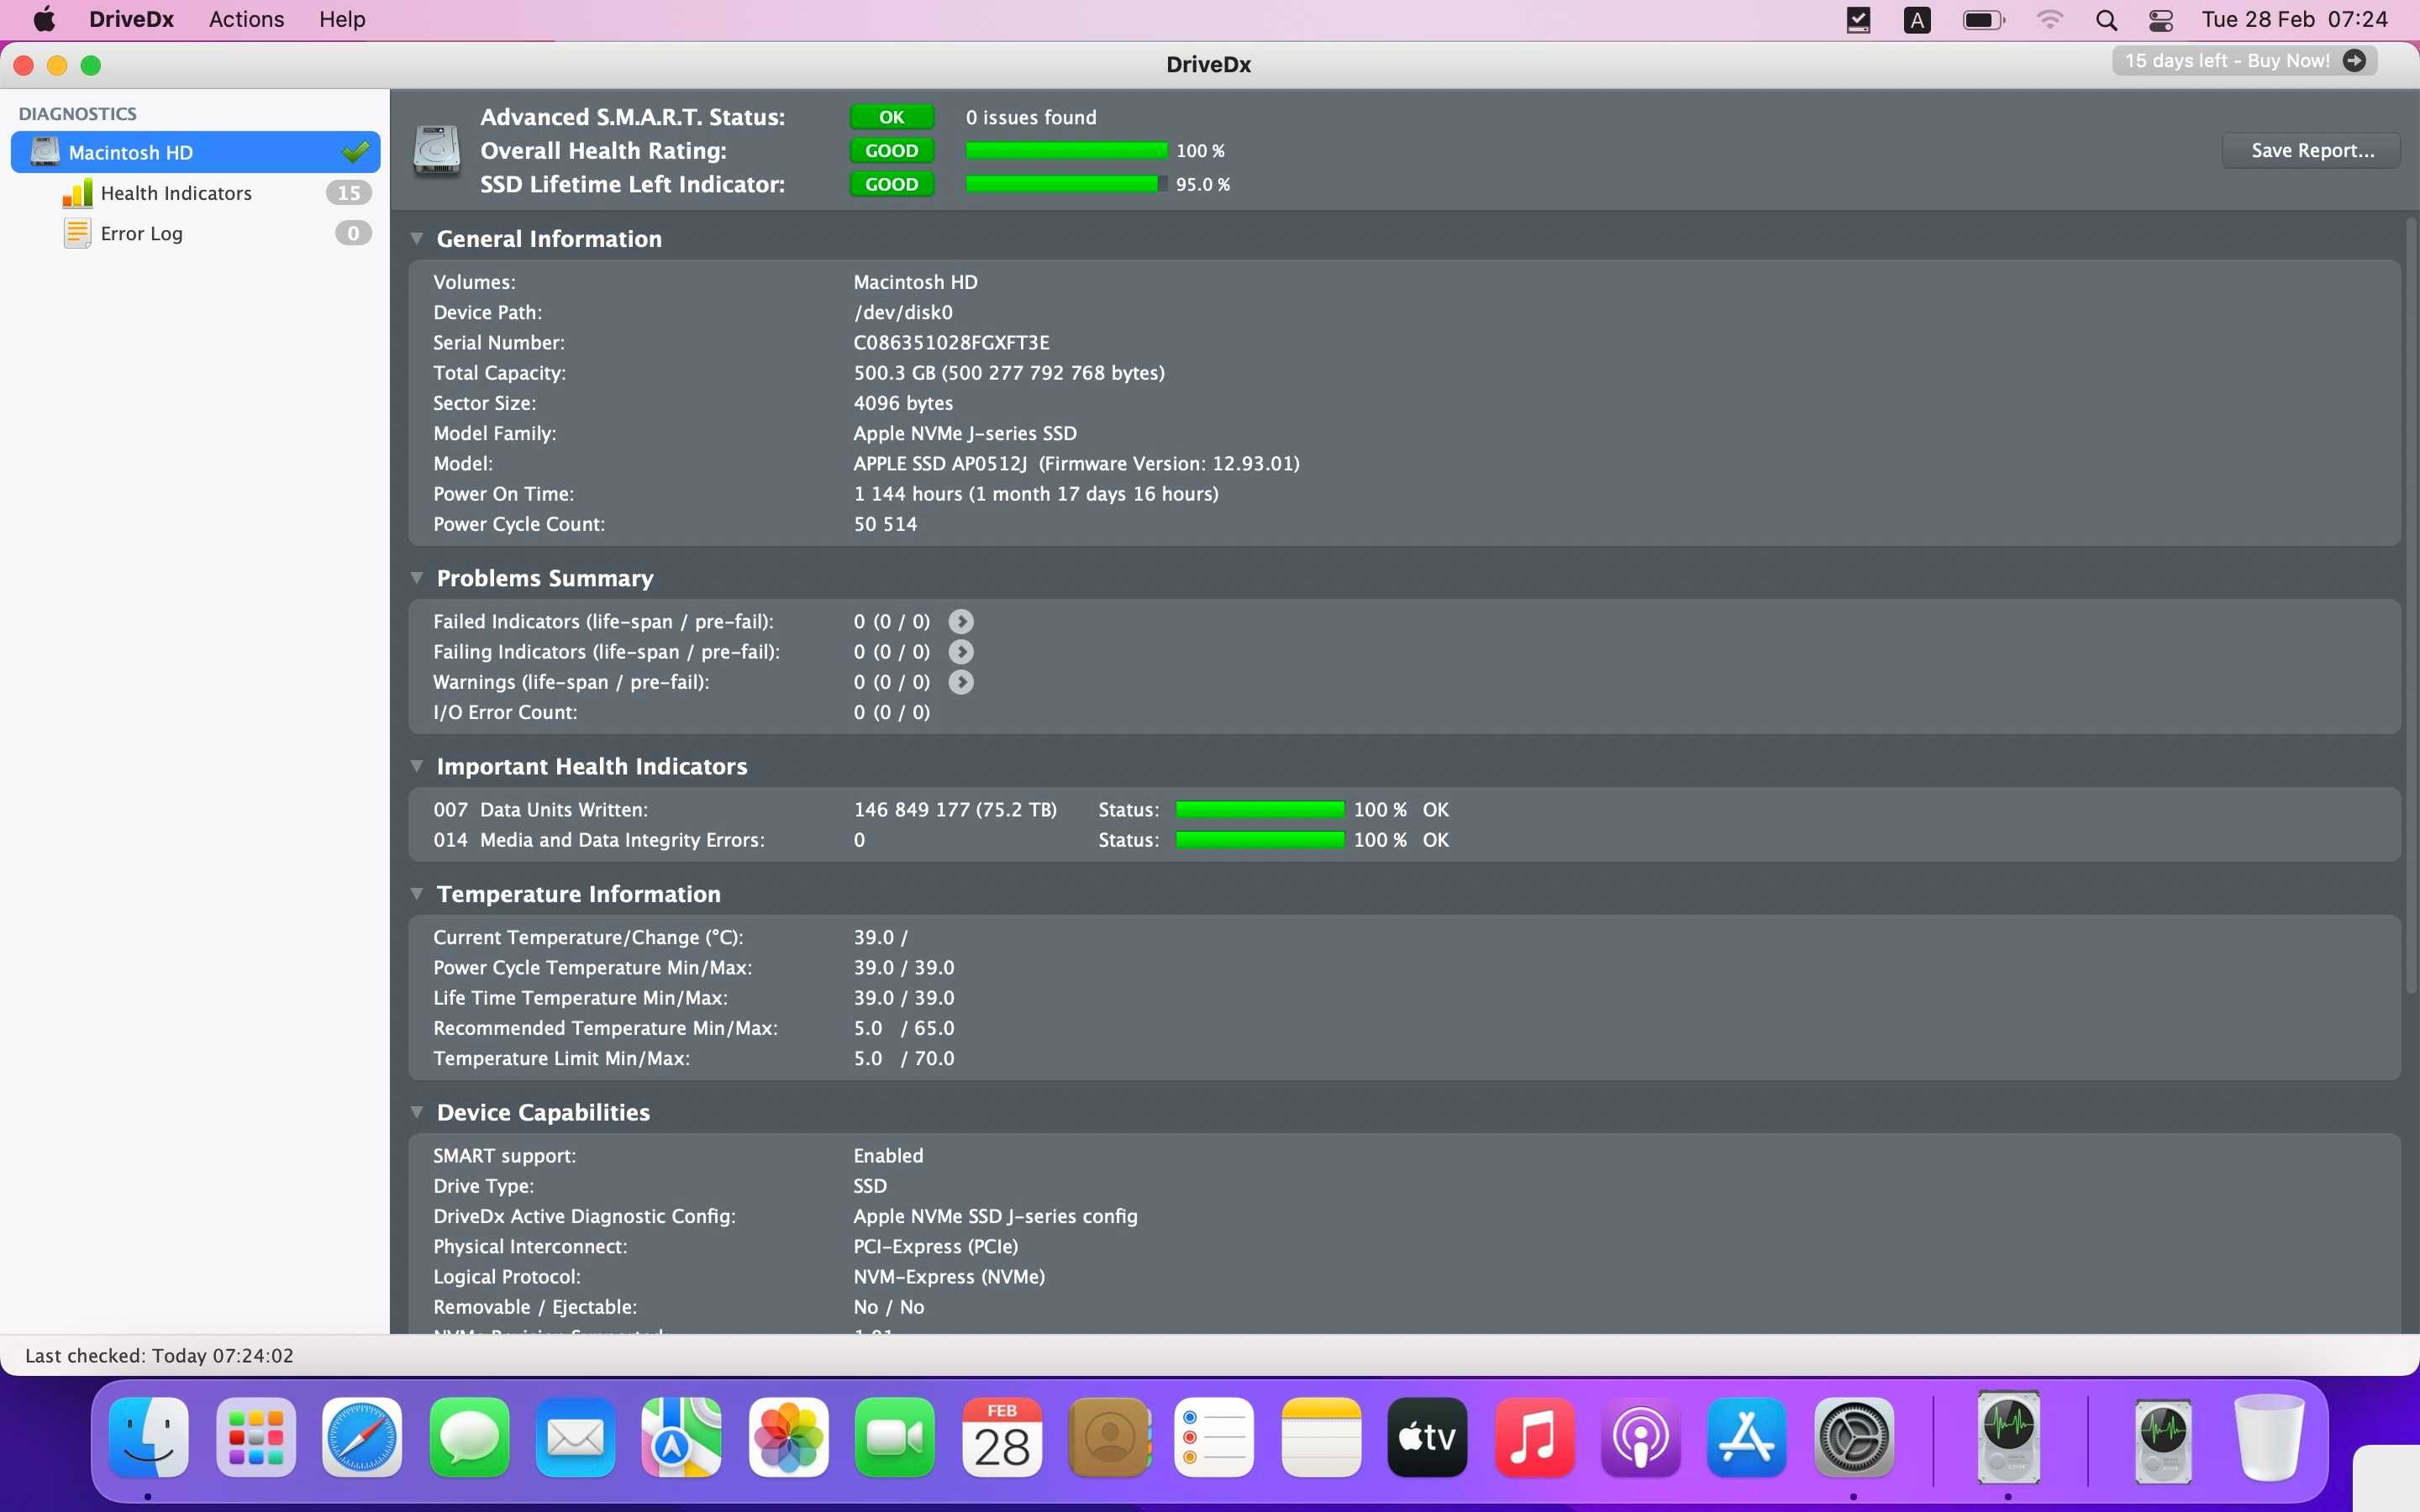This screenshot has height=1512, width=2420.
Task: Click the GOOD badge for Overall Health
Action: (x=891, y=151)
